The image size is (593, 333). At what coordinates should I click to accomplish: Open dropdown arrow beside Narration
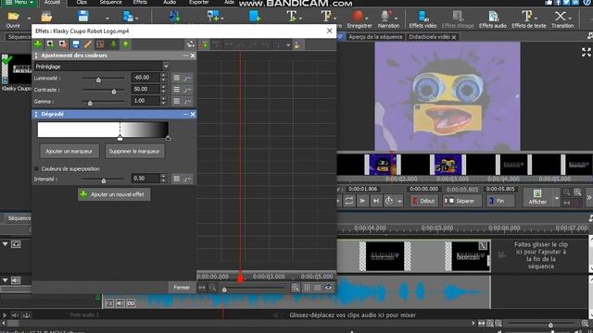click(396, 18)
